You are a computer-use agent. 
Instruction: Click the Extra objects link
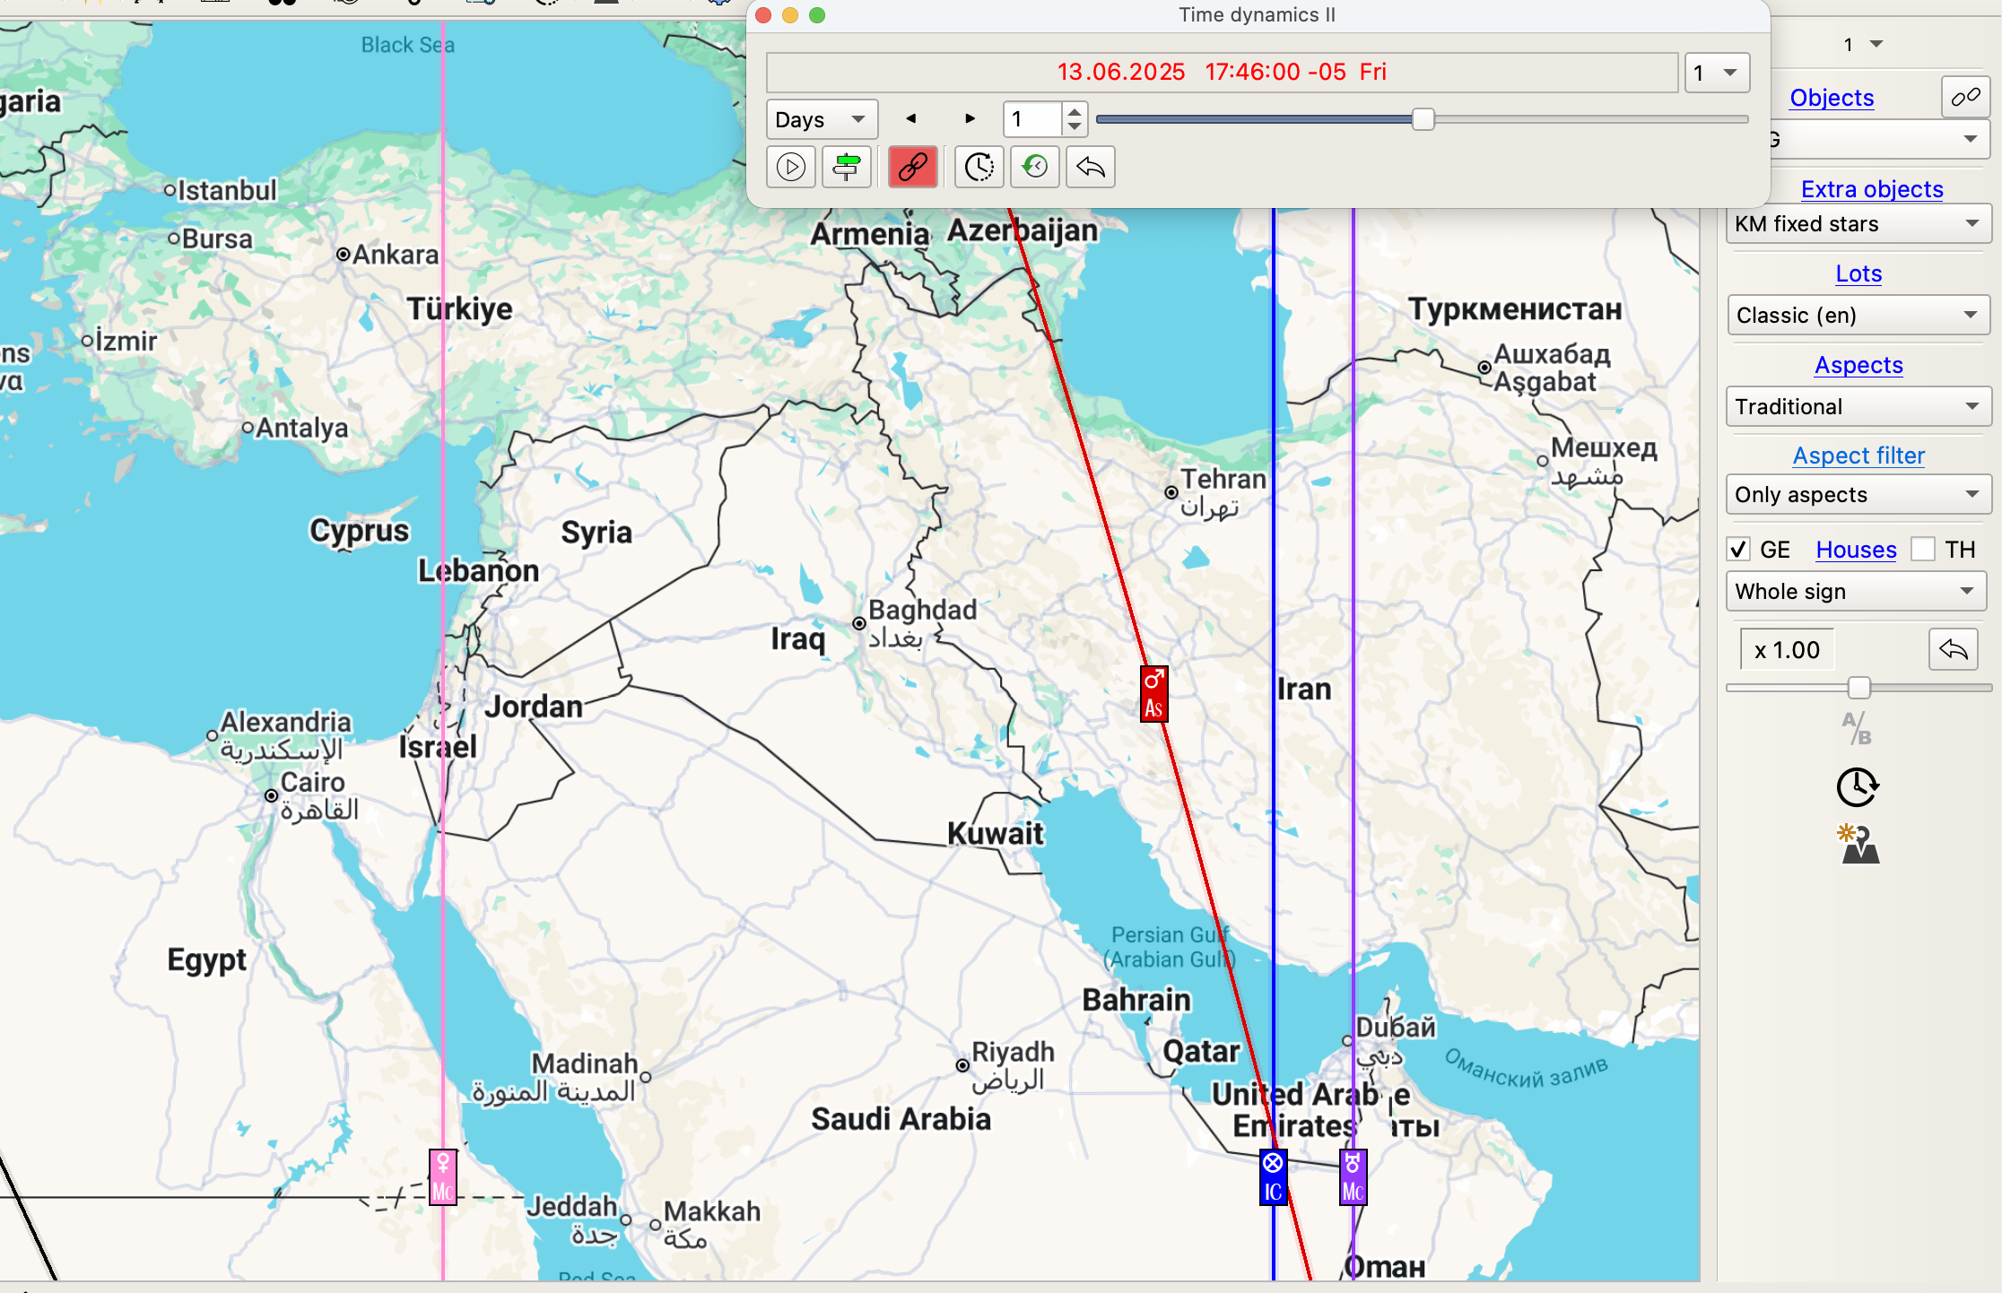click(1871, 189)
